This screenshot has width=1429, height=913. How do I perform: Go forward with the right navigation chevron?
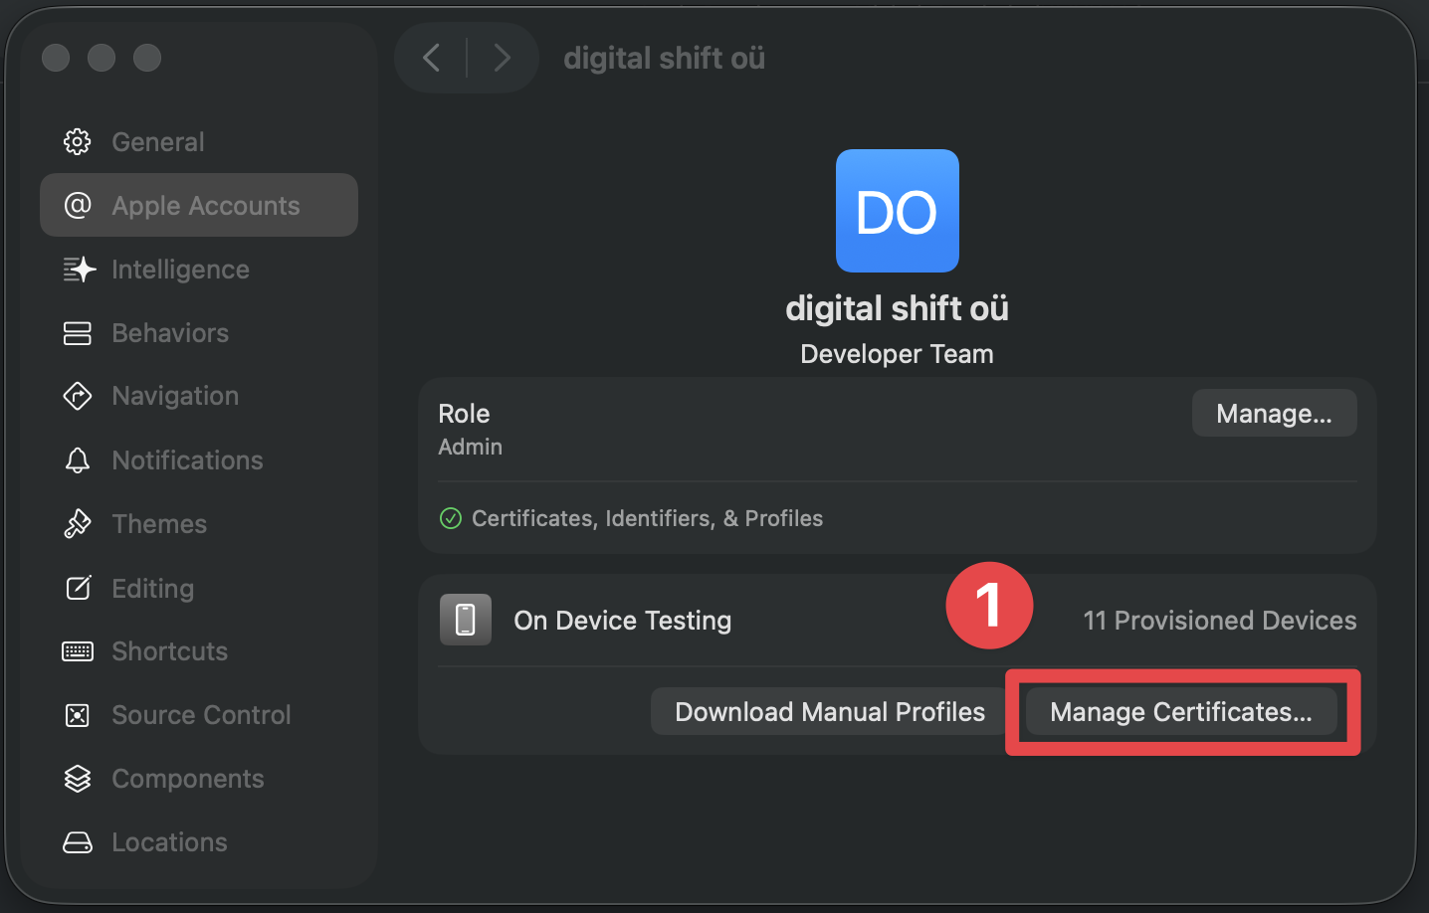[x=503, y=57]
